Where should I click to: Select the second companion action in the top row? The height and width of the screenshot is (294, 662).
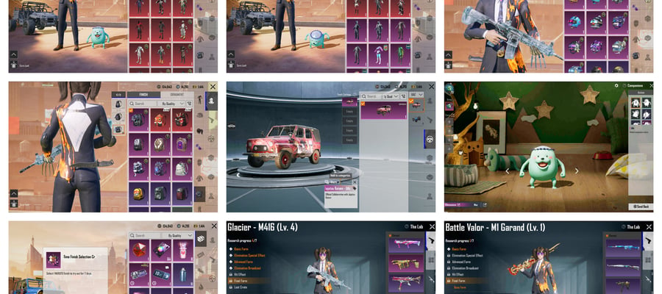[x=647, y=102]
